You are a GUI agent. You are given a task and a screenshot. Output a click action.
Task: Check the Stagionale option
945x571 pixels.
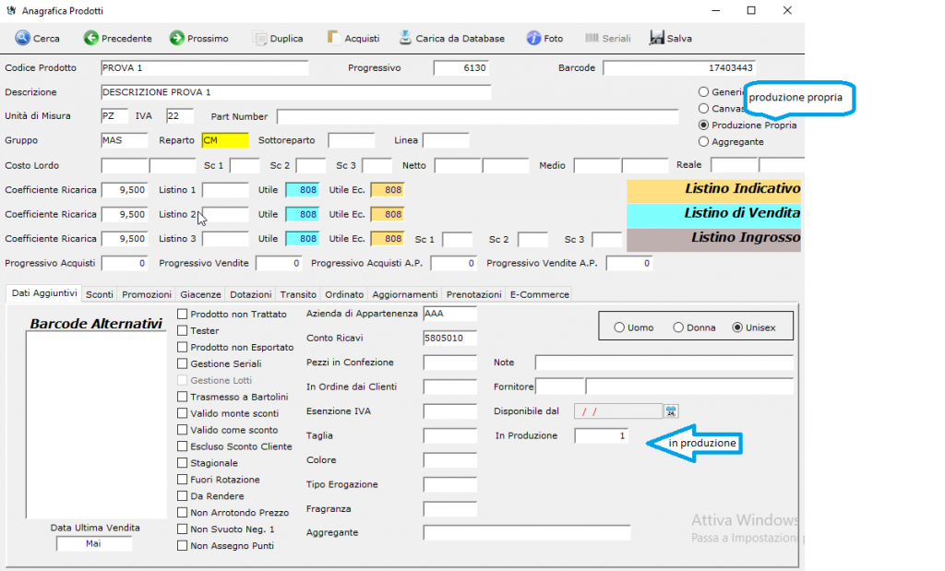click(x=183, y=463)
